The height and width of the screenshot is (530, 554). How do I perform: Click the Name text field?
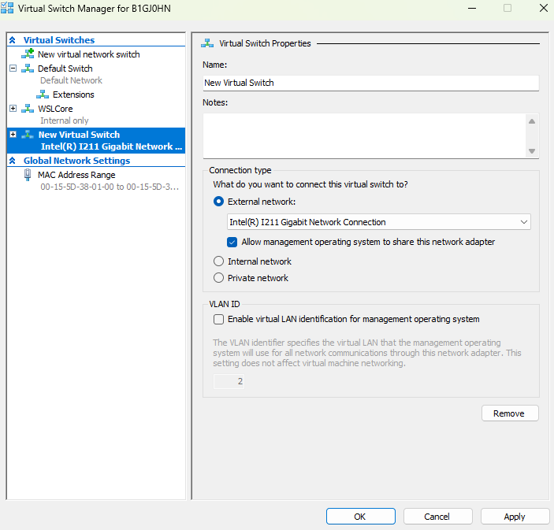pos(370,83)
